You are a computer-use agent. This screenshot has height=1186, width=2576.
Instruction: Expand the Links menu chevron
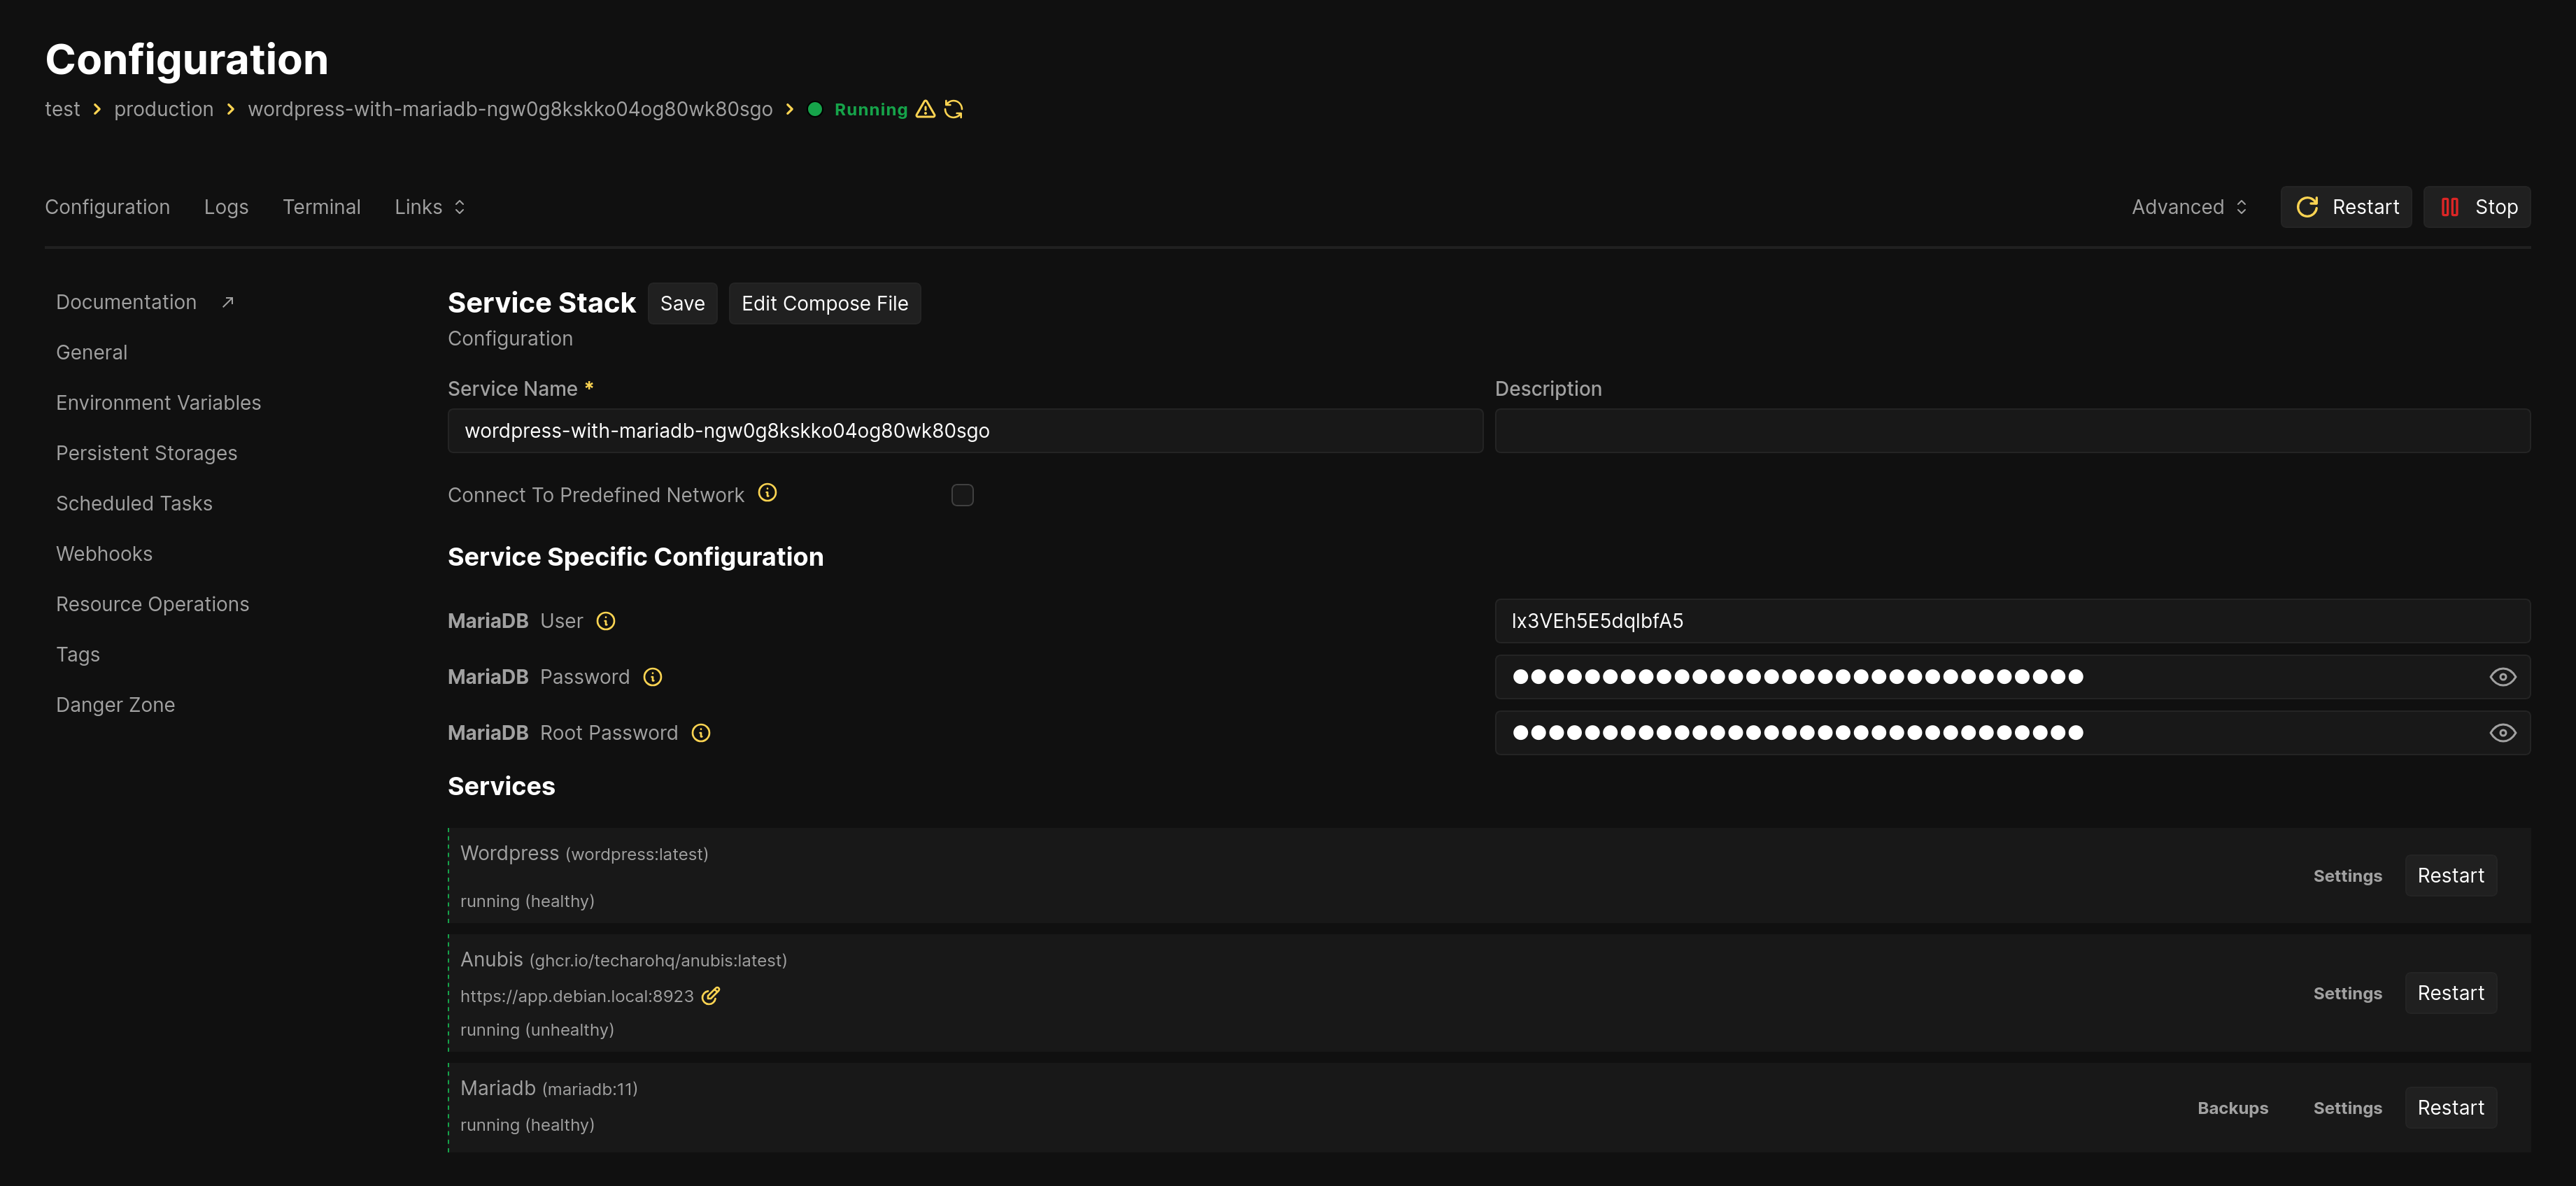(x=459, y=207)
